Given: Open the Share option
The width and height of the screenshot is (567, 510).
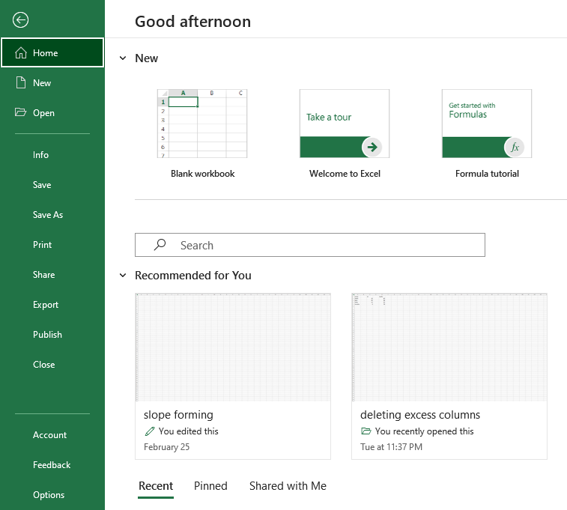Looking at the screenshot, I should [x=43, y=275].
